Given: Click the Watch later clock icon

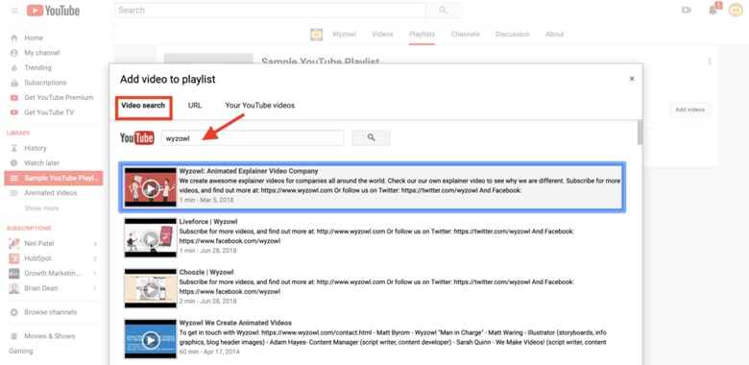Looking at the screenshot, I should 14,163.
